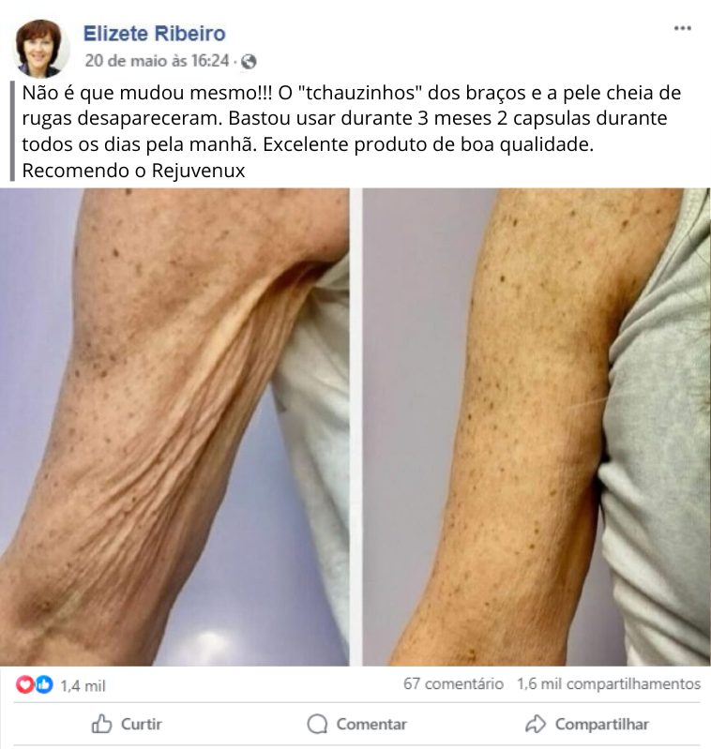The height and width of the screenshot is (749, 711).
Task: Open the Elizete Ribeiro profile name link
Action: click(x=155, y=34)
